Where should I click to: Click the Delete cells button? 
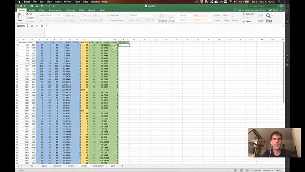click(226, 17)
